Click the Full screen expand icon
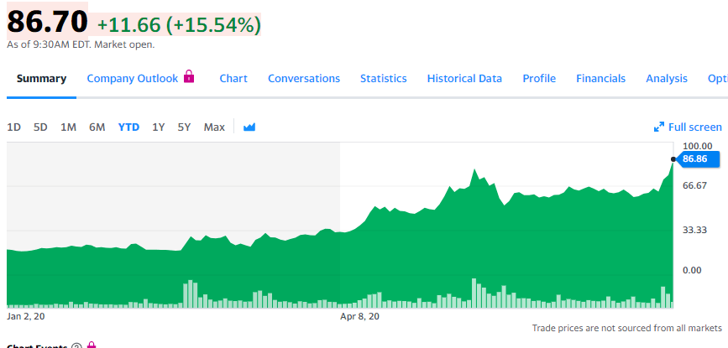 point(659,127)
